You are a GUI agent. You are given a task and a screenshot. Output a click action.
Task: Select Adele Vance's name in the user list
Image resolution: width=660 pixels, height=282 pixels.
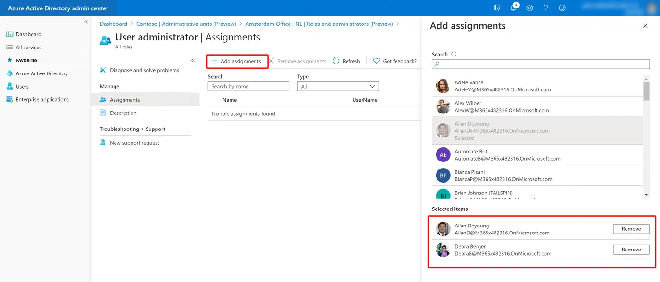pyautogui.click(x=469, y=82)
